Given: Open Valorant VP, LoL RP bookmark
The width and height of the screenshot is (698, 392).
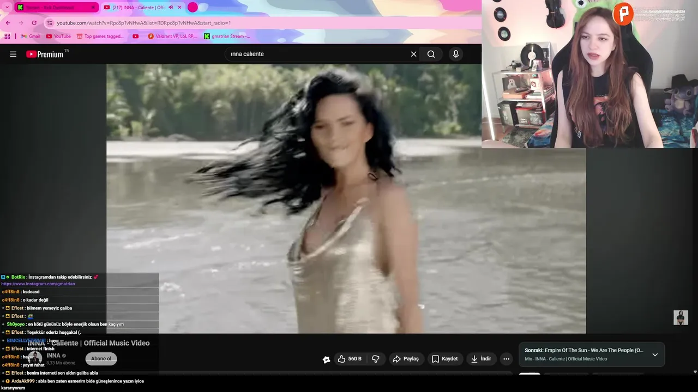Looking at the screenshot, I should [x=172, y=36].
